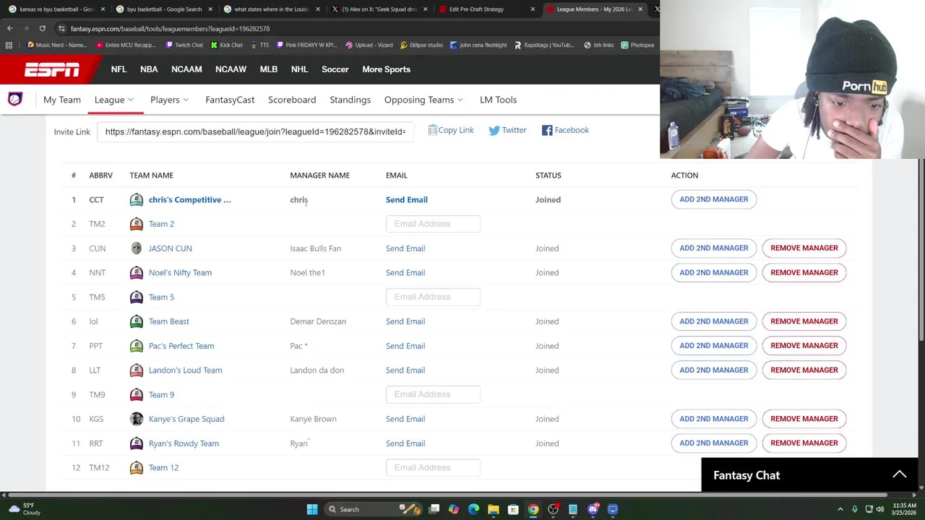Open Chrome from the taskbar

tap(533, 509)
